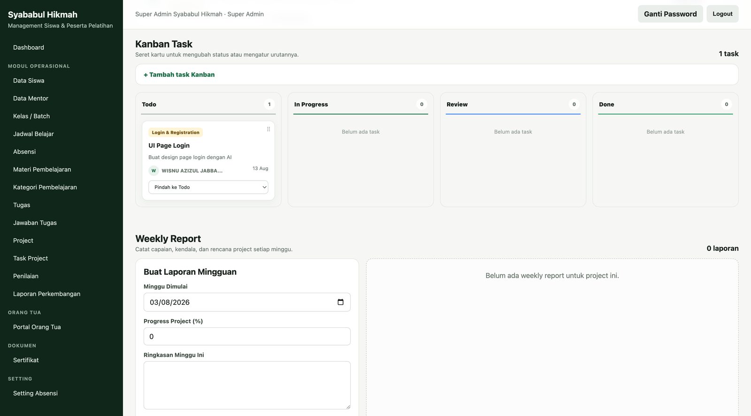Click the Buat design page login description
Image resolution: width=751 pixels, height=416 pixels.
[190, 158]
